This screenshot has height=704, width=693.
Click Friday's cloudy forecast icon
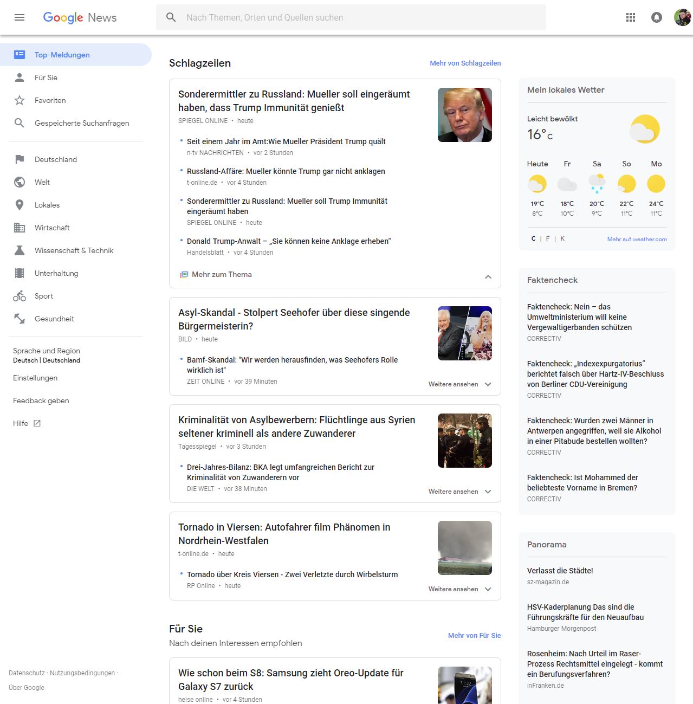coord(567,184)
